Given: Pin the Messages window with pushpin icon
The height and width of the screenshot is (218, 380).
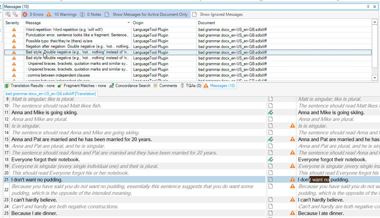Looking at the screenshot, I should point(368,7).
